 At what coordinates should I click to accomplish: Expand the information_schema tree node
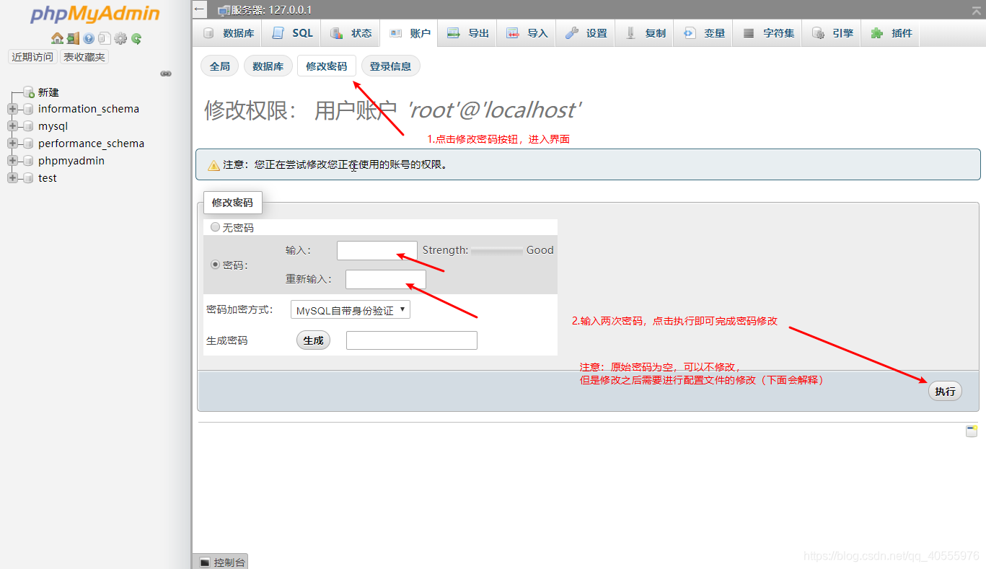click(x=12, y=109)
